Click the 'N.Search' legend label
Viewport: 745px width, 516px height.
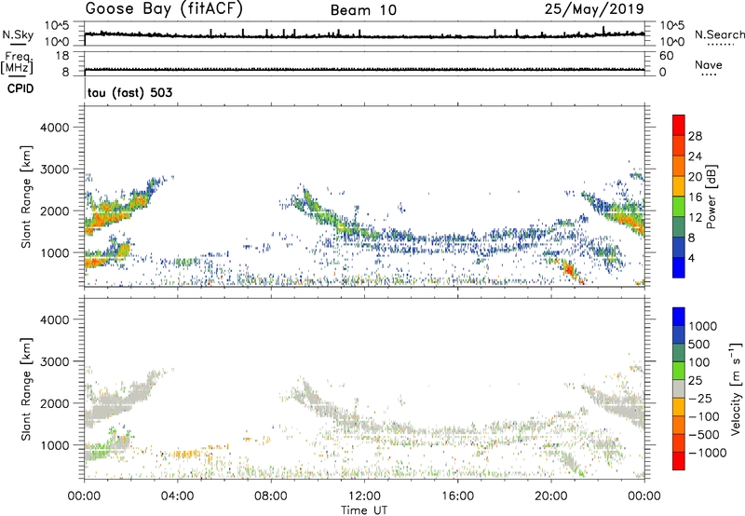719,34
